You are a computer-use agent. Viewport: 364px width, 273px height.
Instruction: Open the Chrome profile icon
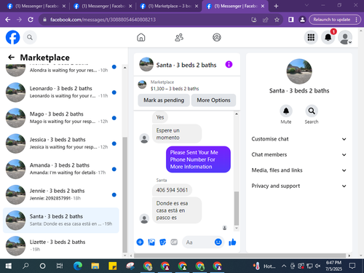click(302, 20)
